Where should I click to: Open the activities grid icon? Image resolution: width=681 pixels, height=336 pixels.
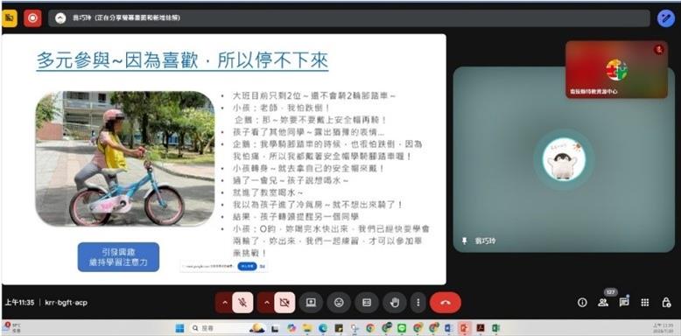coord(645,303)
